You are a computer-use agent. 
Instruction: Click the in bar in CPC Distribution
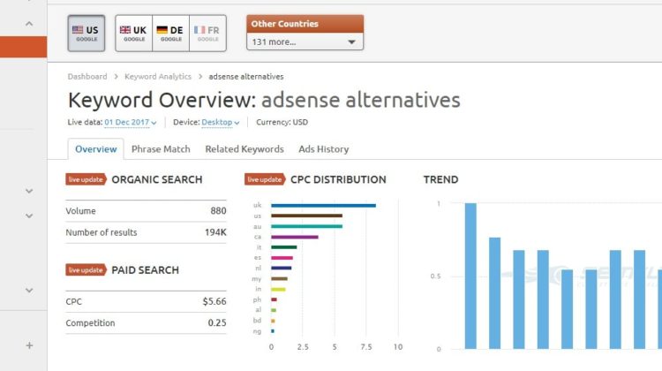coord(278,290)
